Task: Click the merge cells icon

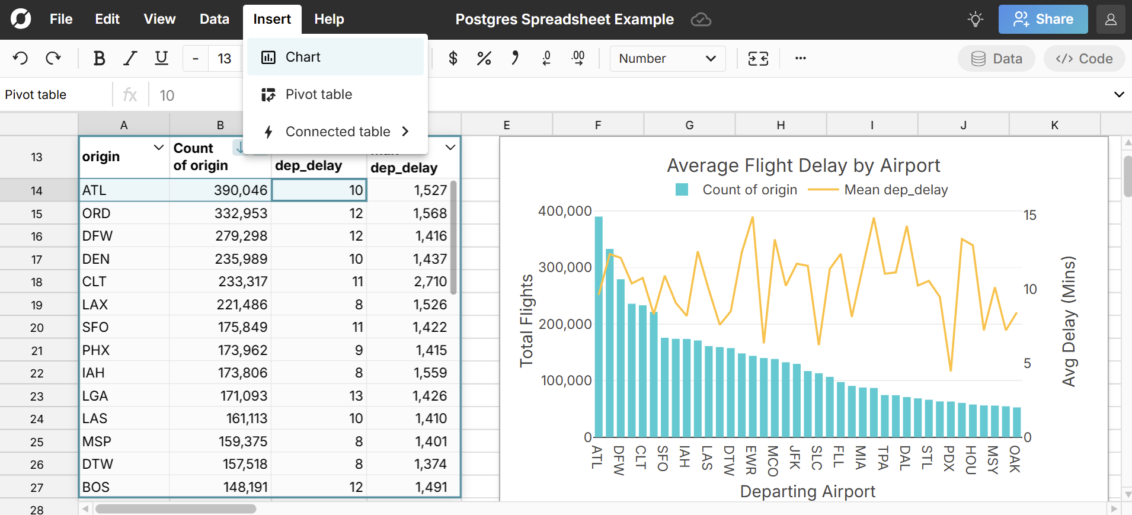Action: (758, 58)
